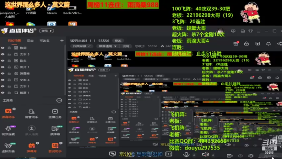
Task: Open the notifications bell
Action: 269,43
